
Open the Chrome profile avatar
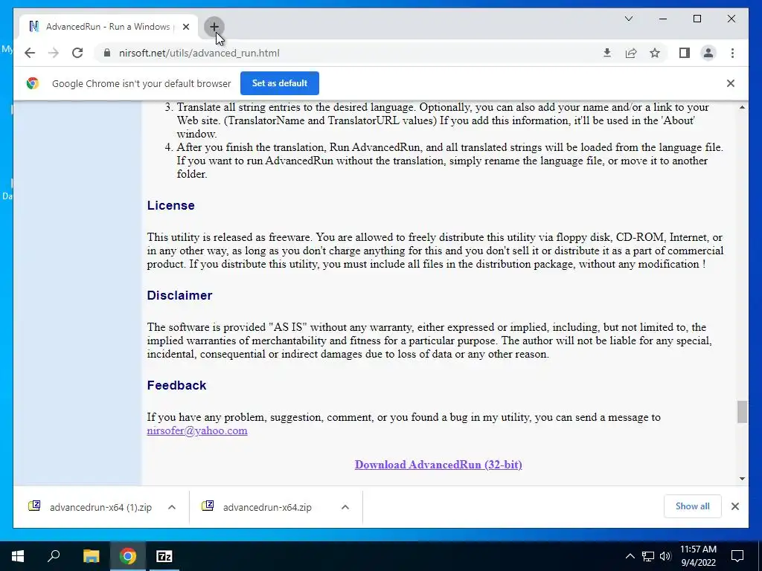708,53
